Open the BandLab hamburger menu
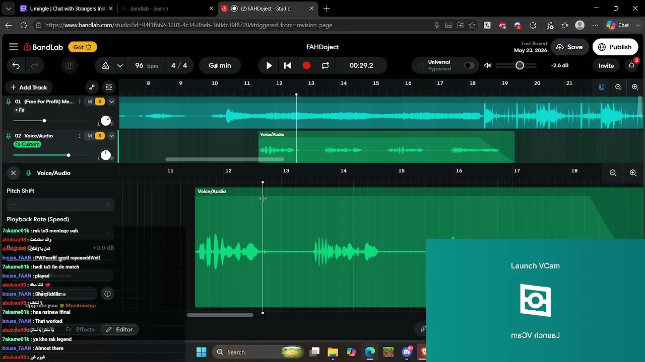645x362 pixels. click(14, 47)
